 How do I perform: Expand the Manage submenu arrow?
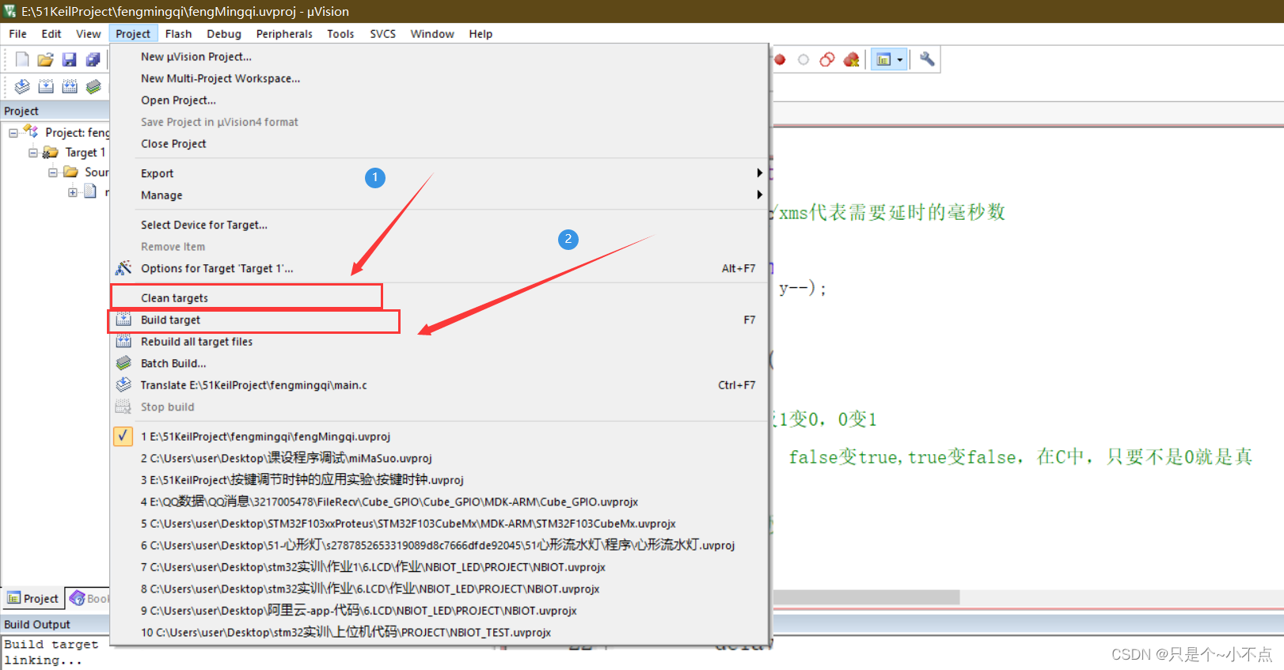click(x=759, y=195)
